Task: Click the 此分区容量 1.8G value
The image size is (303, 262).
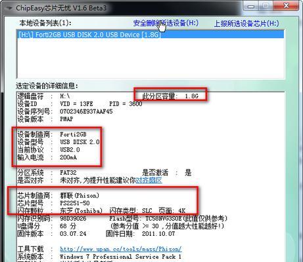Action: point(192,96)
